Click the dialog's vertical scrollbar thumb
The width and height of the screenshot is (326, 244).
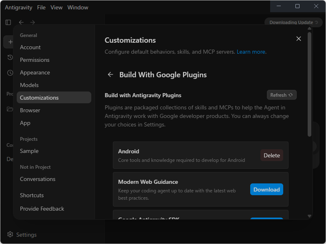tap(309, 84)
